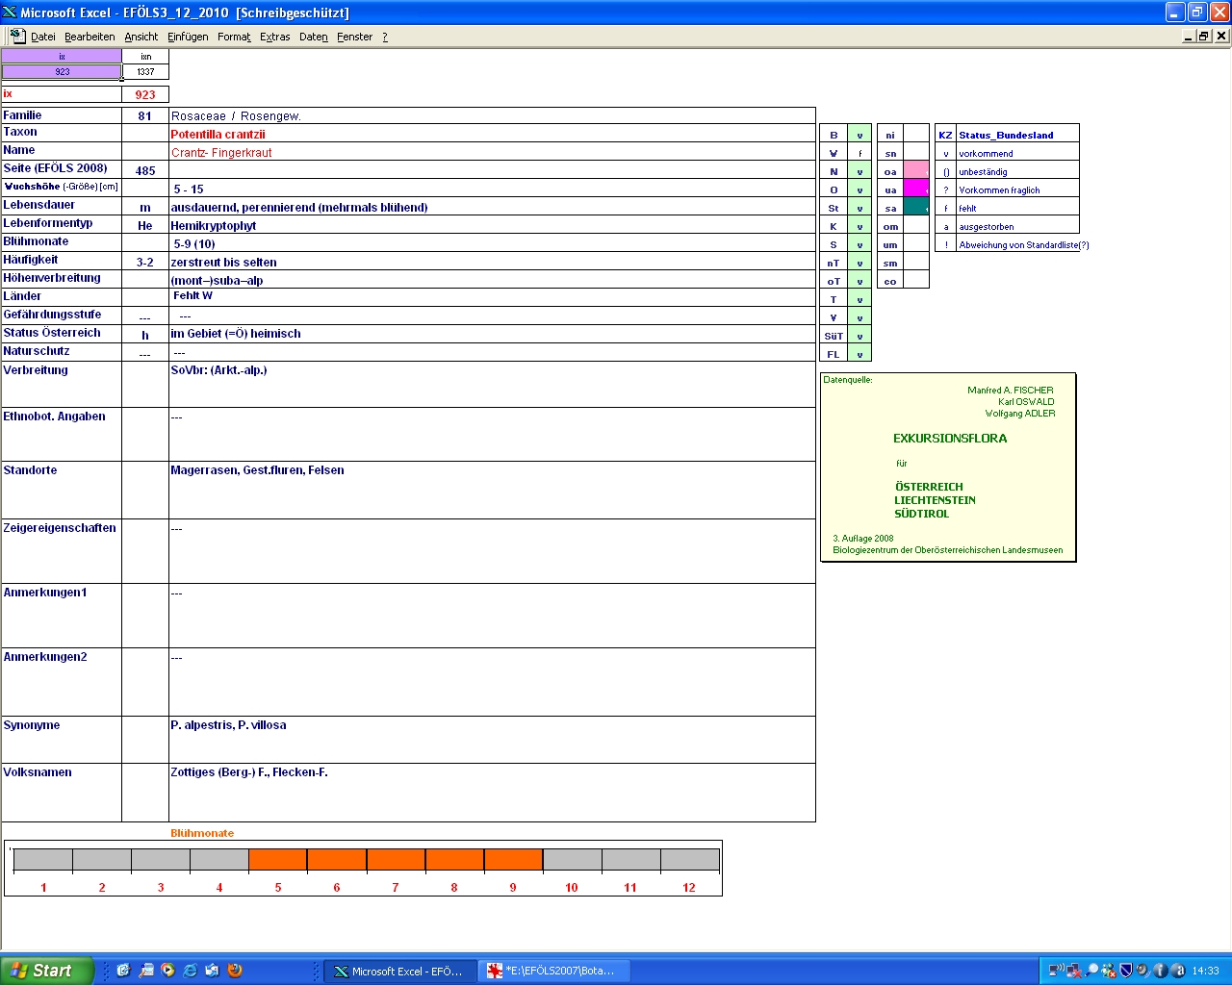
Task: Switch to the E:\EFÖLS2007 taskbar window
Action: [553, 972]
